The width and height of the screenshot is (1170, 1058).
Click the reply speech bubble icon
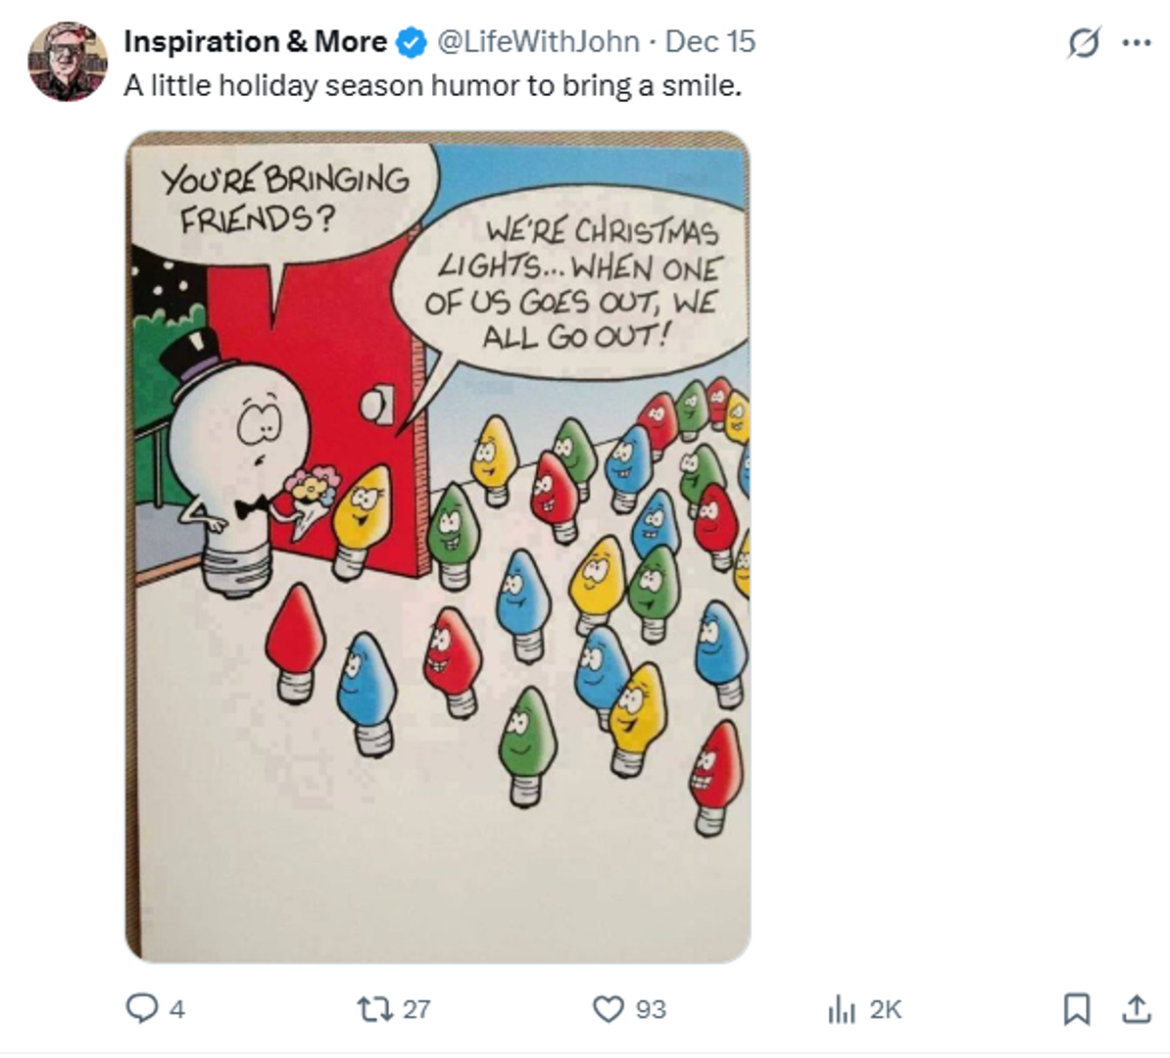142,1008
